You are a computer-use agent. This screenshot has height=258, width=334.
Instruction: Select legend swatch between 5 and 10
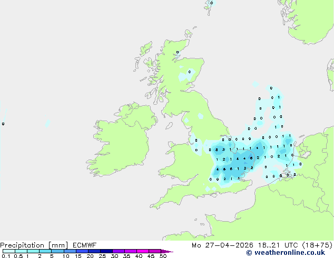pyautogui.click(x=57, y=251)
